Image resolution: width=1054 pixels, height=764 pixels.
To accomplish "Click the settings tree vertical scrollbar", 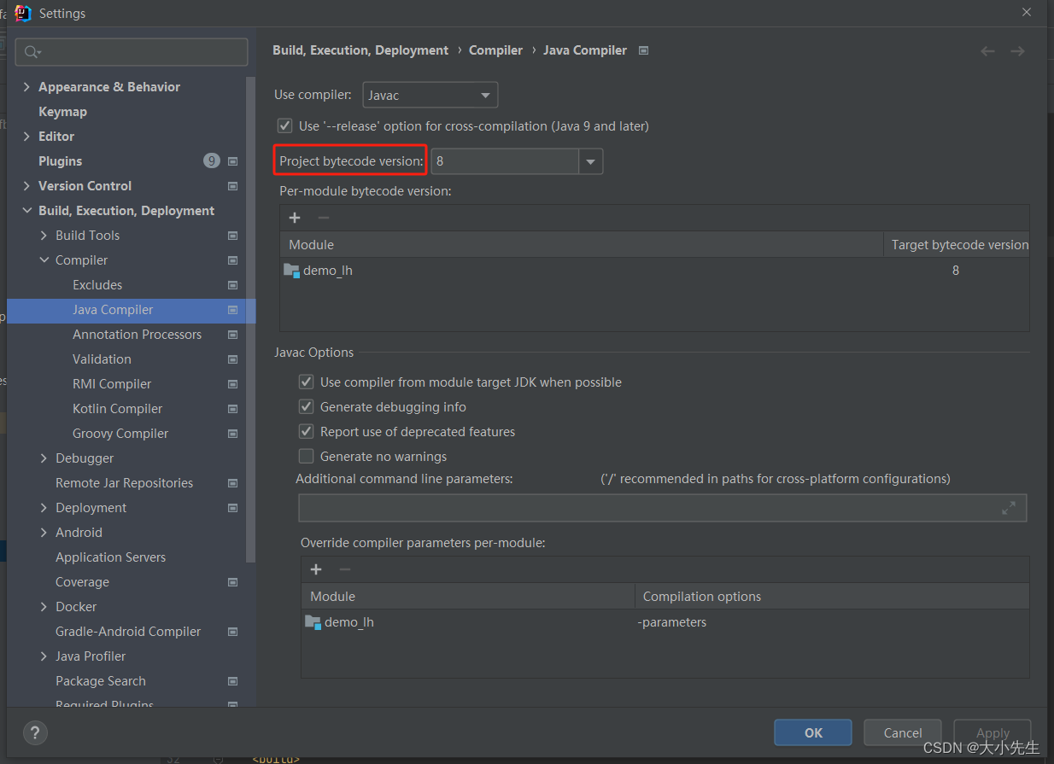I will coord(250,319).
